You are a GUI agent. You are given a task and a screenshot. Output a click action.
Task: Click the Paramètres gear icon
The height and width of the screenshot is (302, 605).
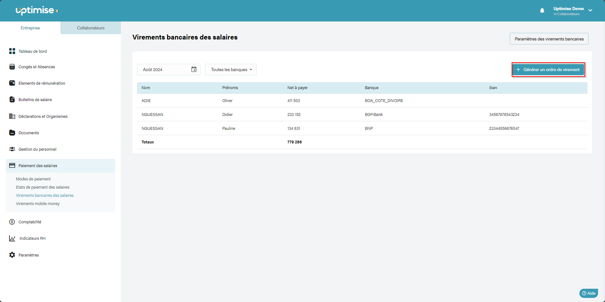pyautogui.click(x=12, y=255)
